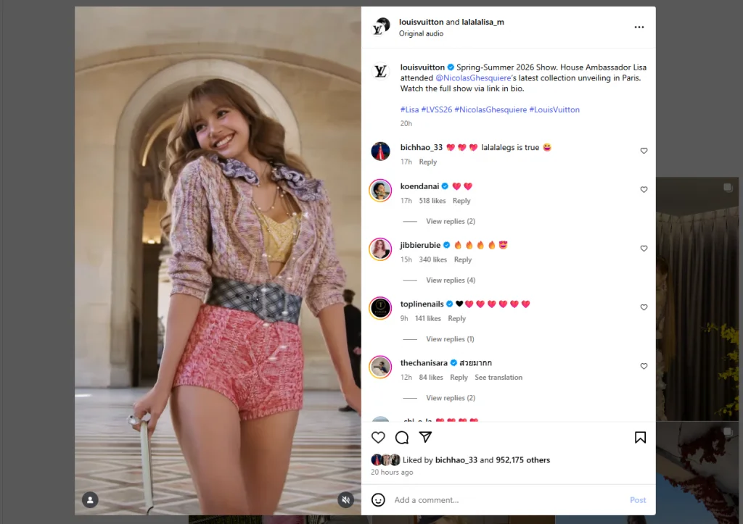Save the post with the bookmark icon

click(640, 437)
